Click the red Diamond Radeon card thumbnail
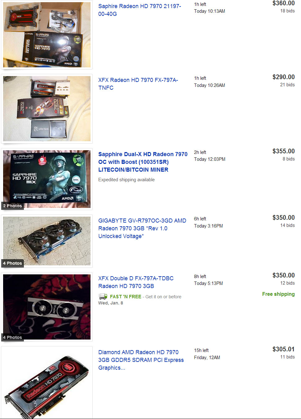This screenshot has width=301, height=419. pos(47,384)
